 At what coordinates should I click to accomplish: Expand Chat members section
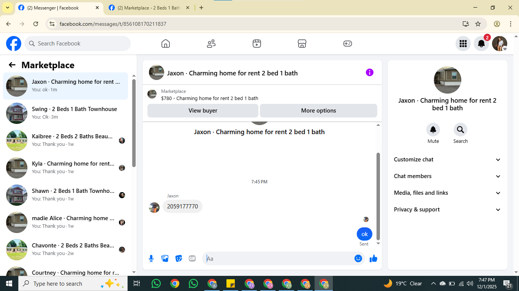pyautogui.click(x=448, y=176)
